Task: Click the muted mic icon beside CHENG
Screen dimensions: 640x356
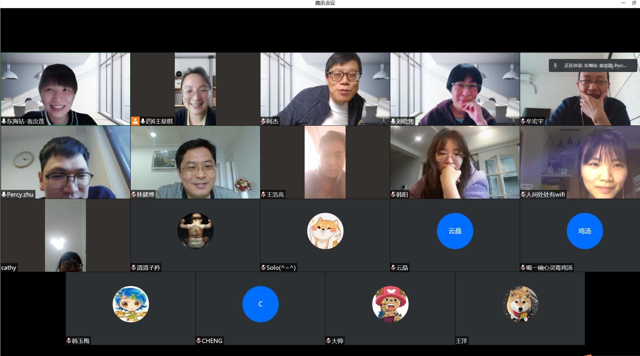Action: click(x=199, y=341)
